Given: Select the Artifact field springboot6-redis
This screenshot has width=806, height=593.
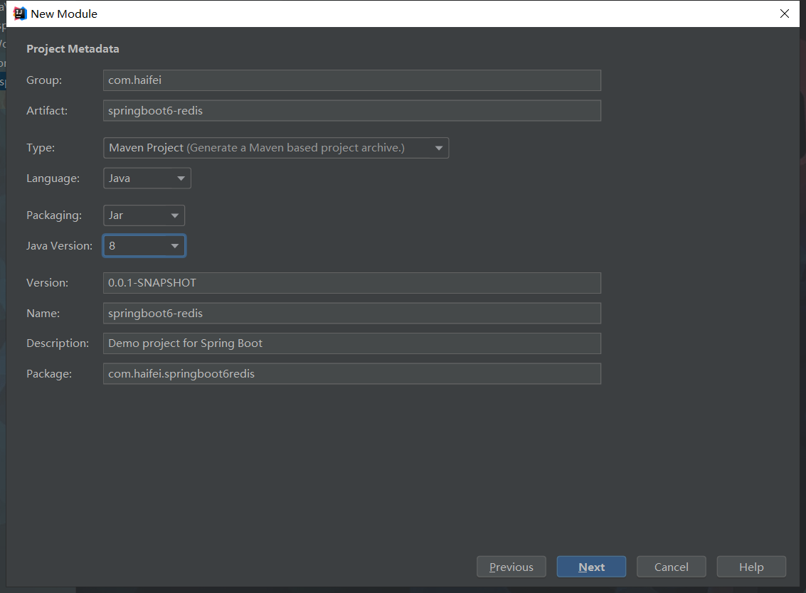Looking at the screenshot, I should 351,110.
